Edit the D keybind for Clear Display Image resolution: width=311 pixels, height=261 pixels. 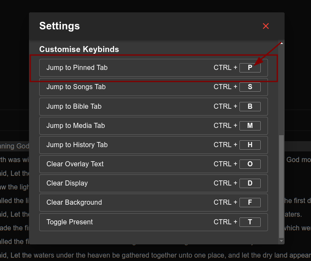[250, 183]
